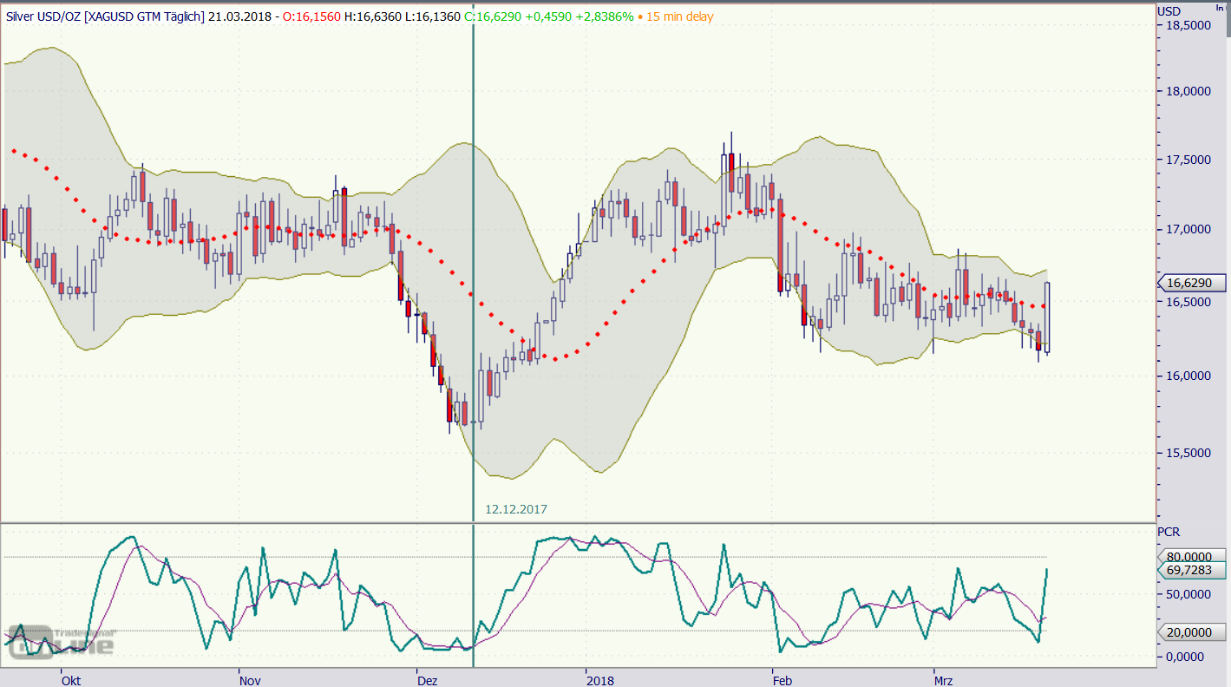The image size is (1231, 687).
Task: Click the open value O:16,1560
Action: click(310, 16)
